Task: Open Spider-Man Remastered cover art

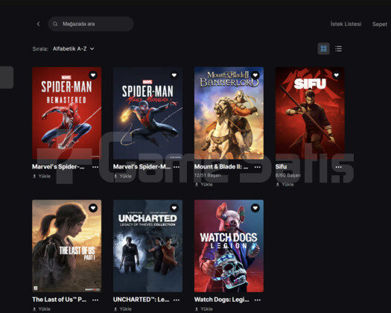Action: 66,113
